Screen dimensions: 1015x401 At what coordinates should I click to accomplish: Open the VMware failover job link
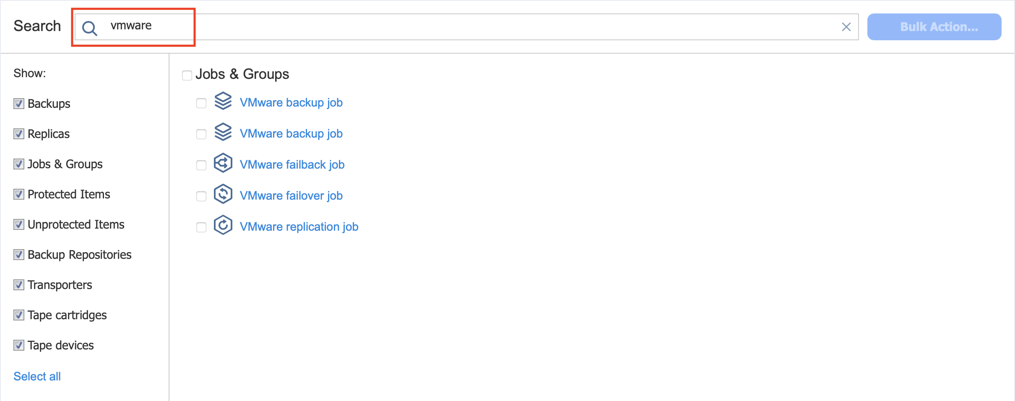[291, 195]
